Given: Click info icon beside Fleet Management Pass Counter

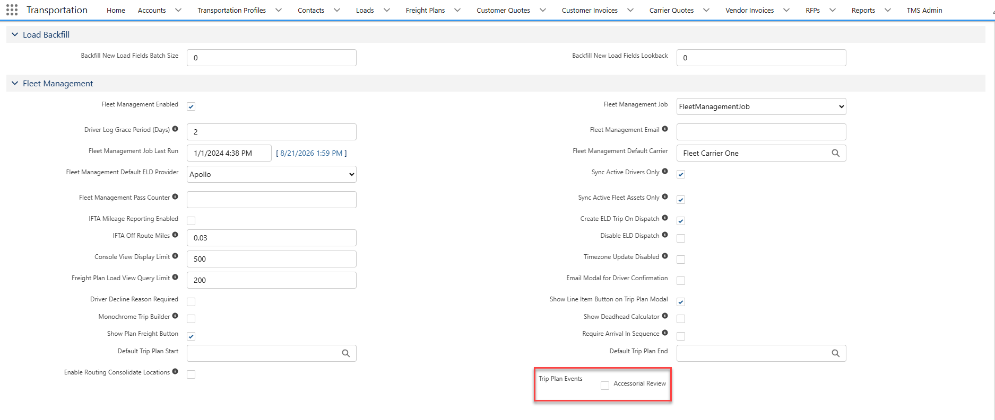Looking at the screenshot, I should point(175,196).
